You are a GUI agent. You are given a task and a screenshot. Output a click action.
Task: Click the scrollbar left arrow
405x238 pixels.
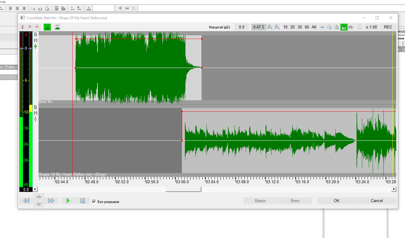click(x=35, y=189)
